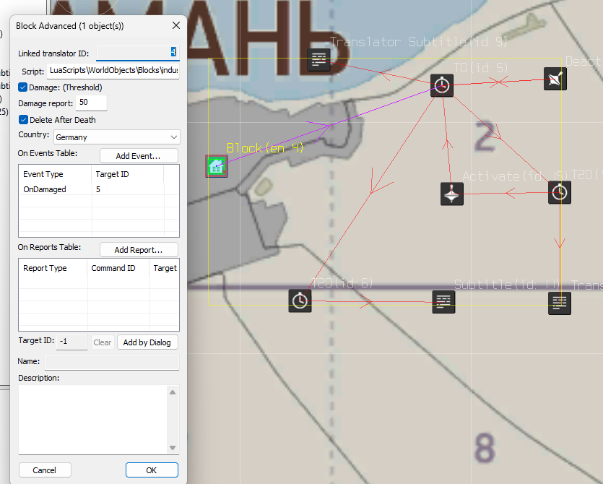Click the Add Report... button
603x484 pixels.
click(138, 250)
